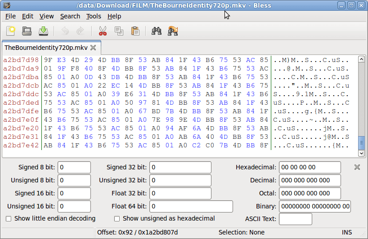Click the Copy toolbar icon
Image resolution: width=368 pixels, height=239 pixels.
[119, 31]
